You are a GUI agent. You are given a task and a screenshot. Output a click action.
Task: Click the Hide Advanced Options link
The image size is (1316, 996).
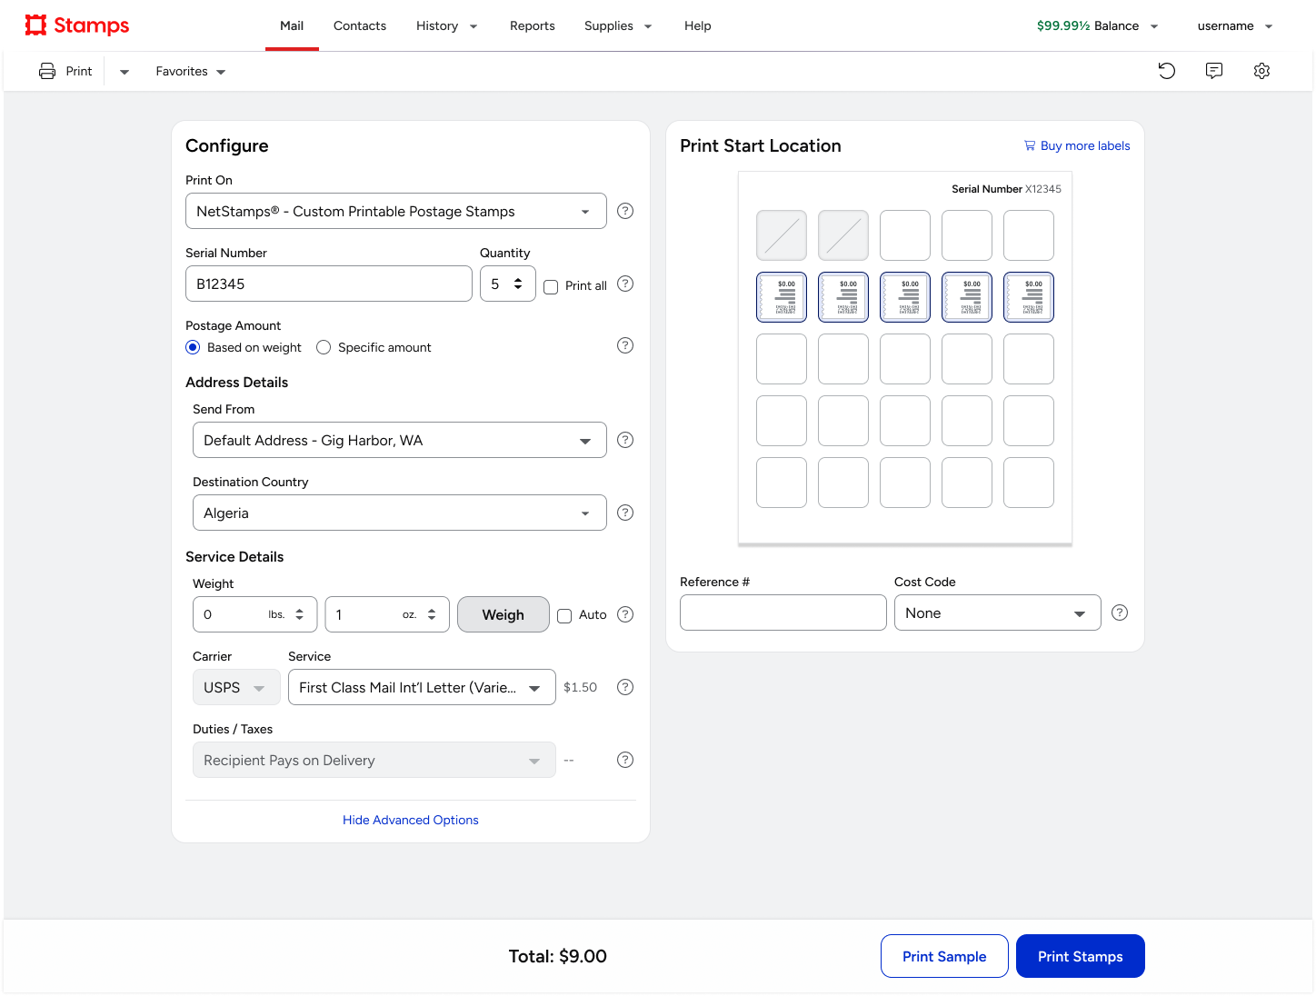click(411, 820)
